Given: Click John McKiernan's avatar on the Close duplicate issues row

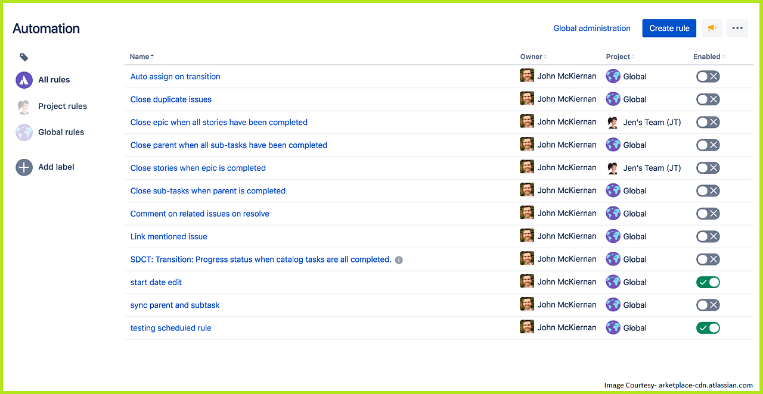Looking at the screenshot, I should [x=526, y=99].
